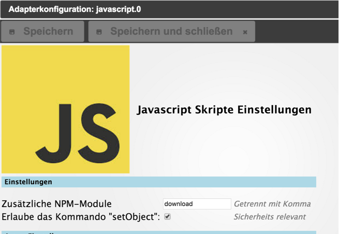The image size is (339, 234).
Task: Click the Sicherheits relevant hint text
Action: coord(270,217)
